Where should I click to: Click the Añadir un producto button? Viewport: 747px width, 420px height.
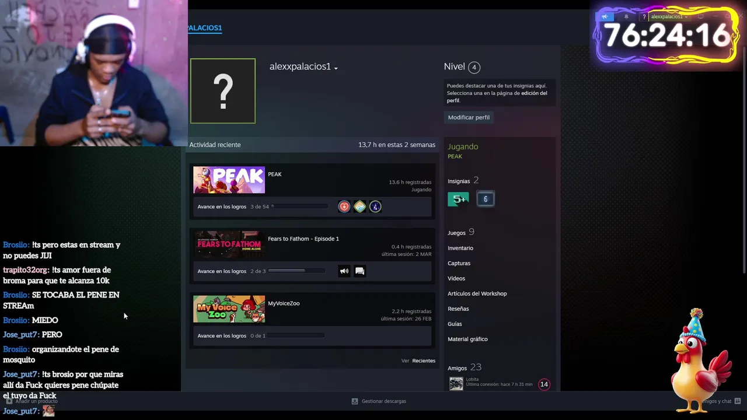[32, 401]
